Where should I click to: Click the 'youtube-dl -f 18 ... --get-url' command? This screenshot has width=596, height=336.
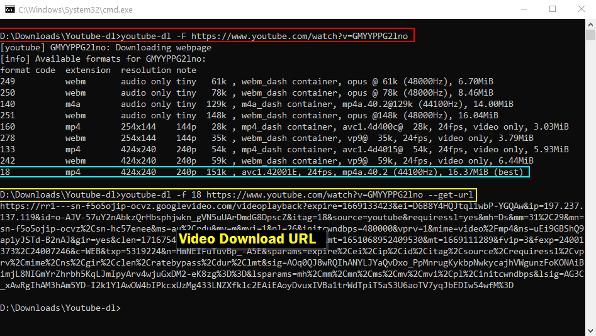pyautogui.click(x=237, y=194)
